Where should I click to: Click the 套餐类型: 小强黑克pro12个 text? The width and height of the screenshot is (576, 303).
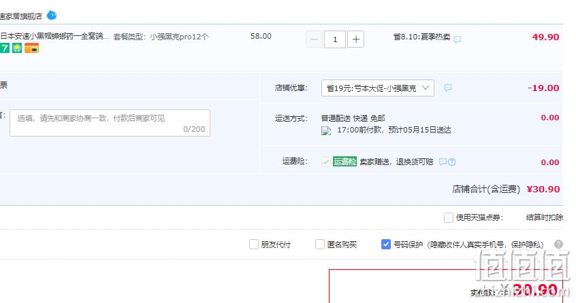click(161, 37)
